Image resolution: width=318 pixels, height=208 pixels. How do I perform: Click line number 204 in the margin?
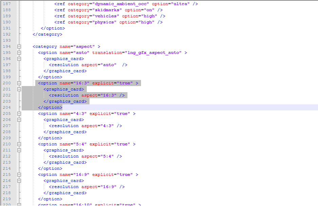tap(7, 107)
